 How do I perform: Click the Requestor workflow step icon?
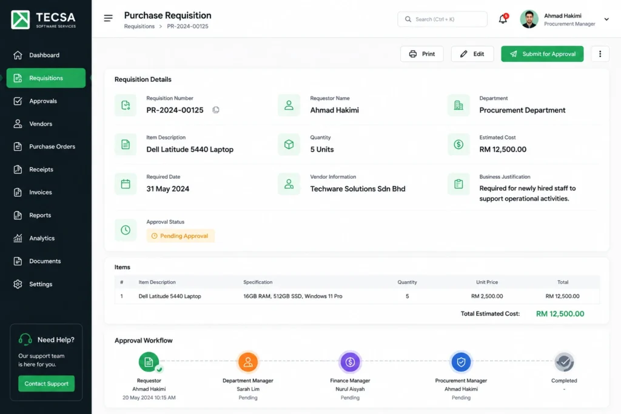point(149,362)
